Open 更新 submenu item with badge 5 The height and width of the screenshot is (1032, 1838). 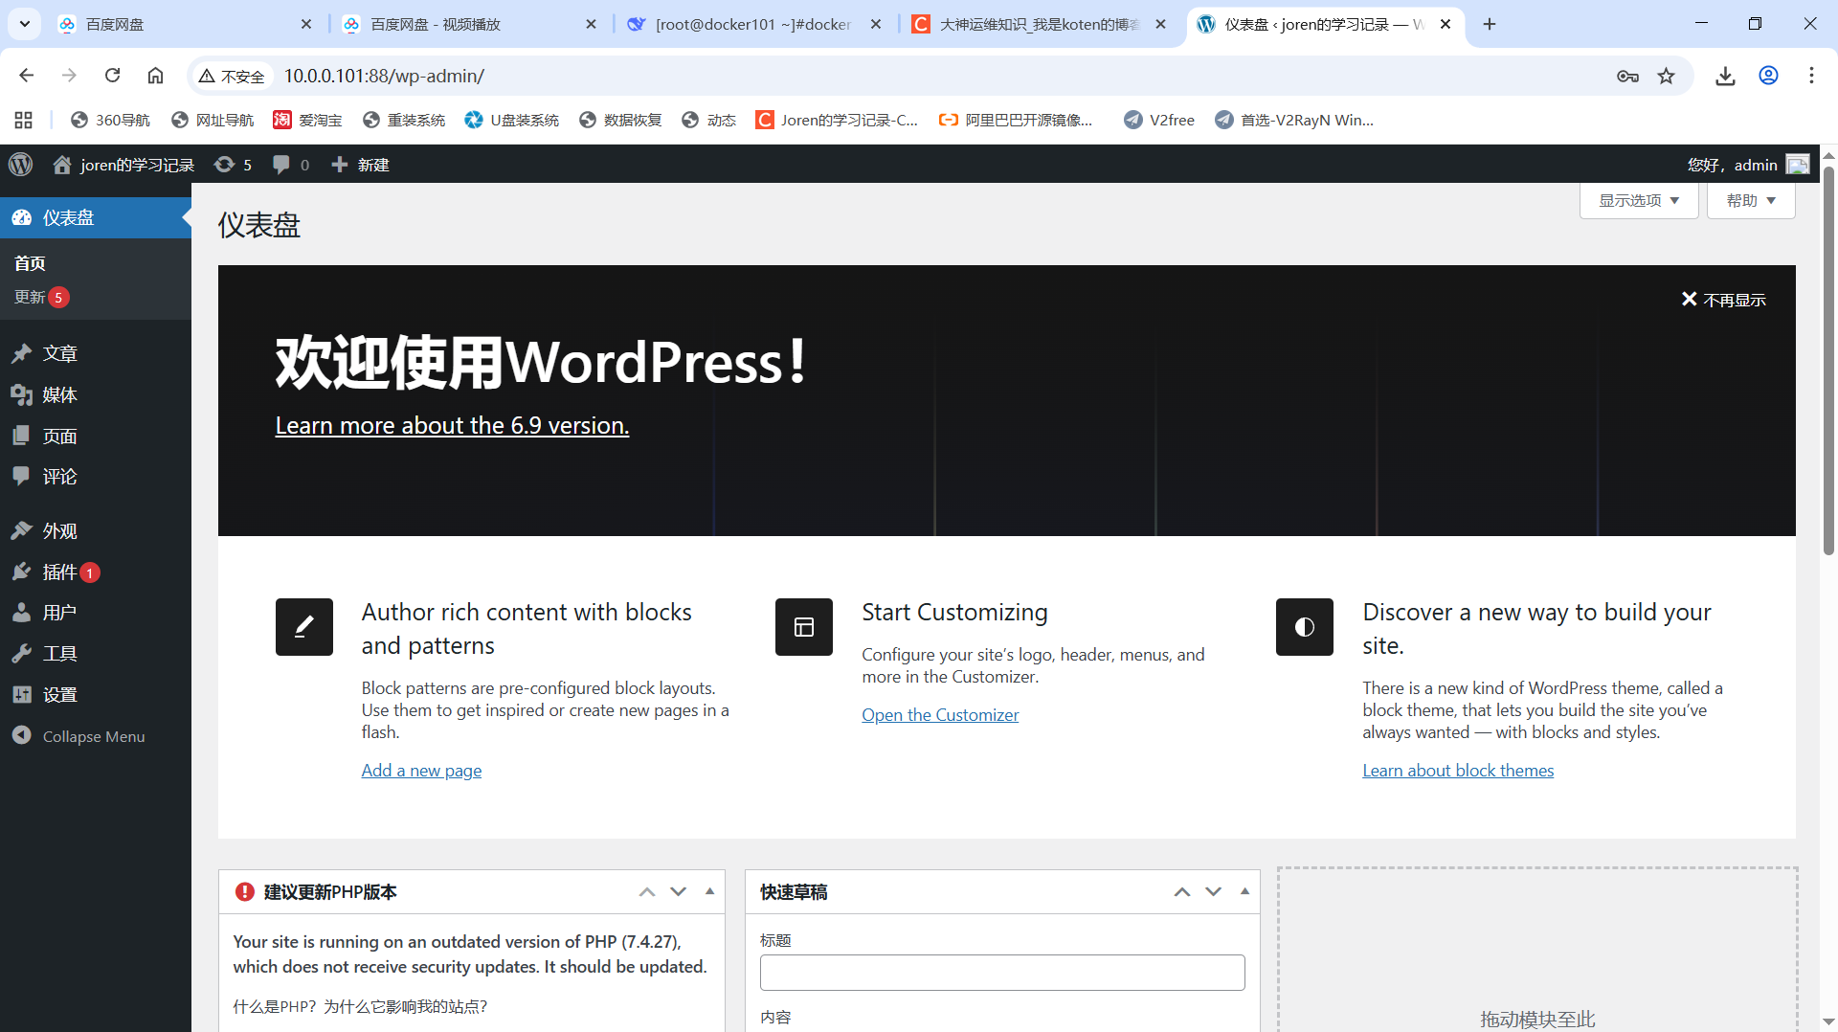[x=41, y=297]
